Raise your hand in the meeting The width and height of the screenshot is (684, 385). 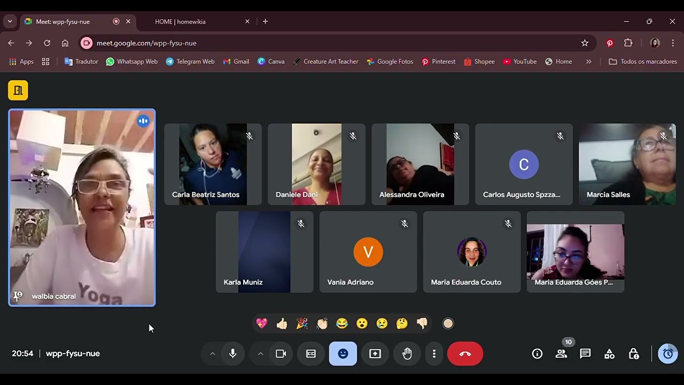pos(407,353)
